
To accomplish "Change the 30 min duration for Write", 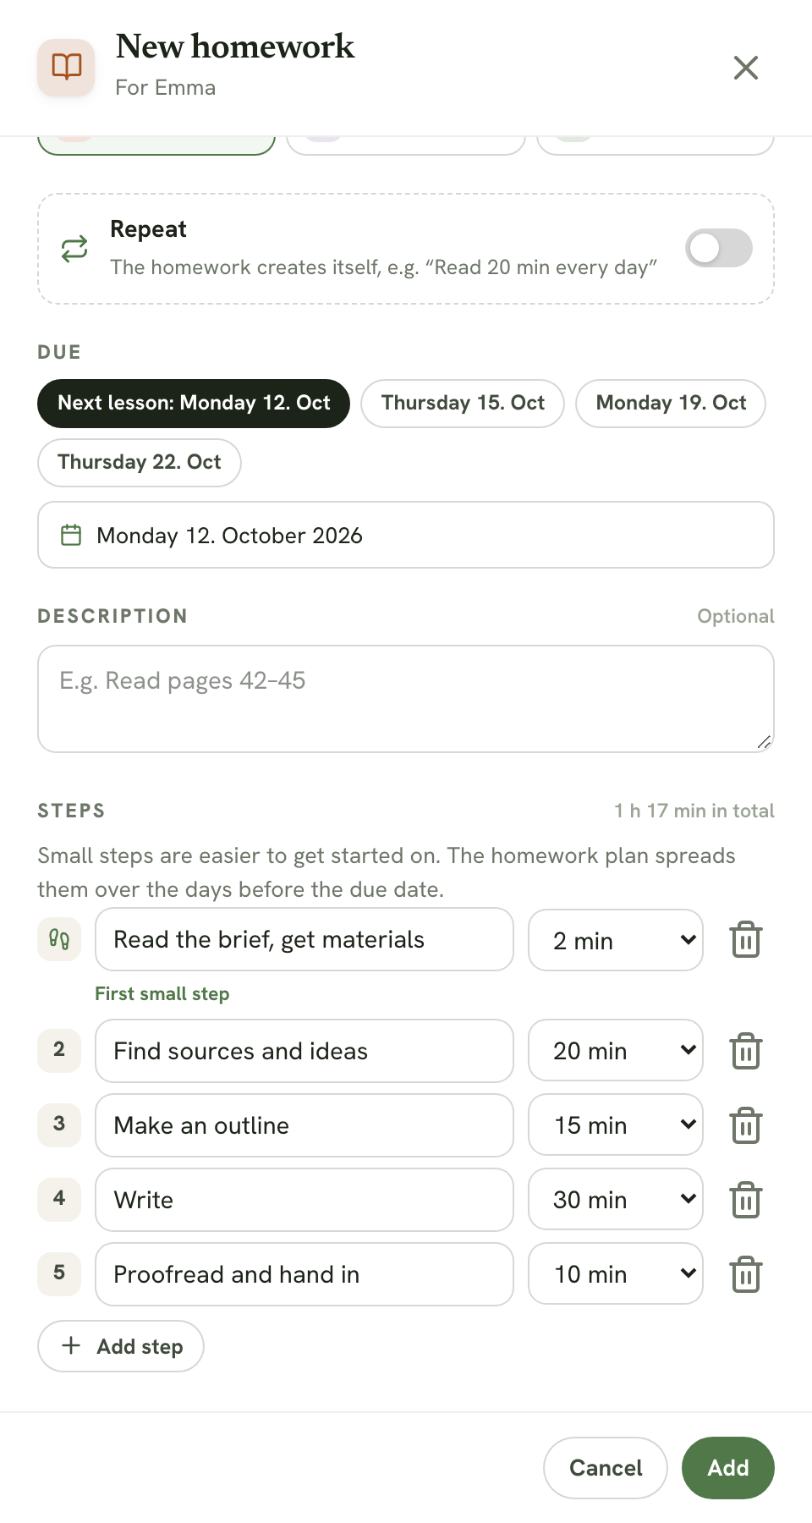I will coord(616,1200).
